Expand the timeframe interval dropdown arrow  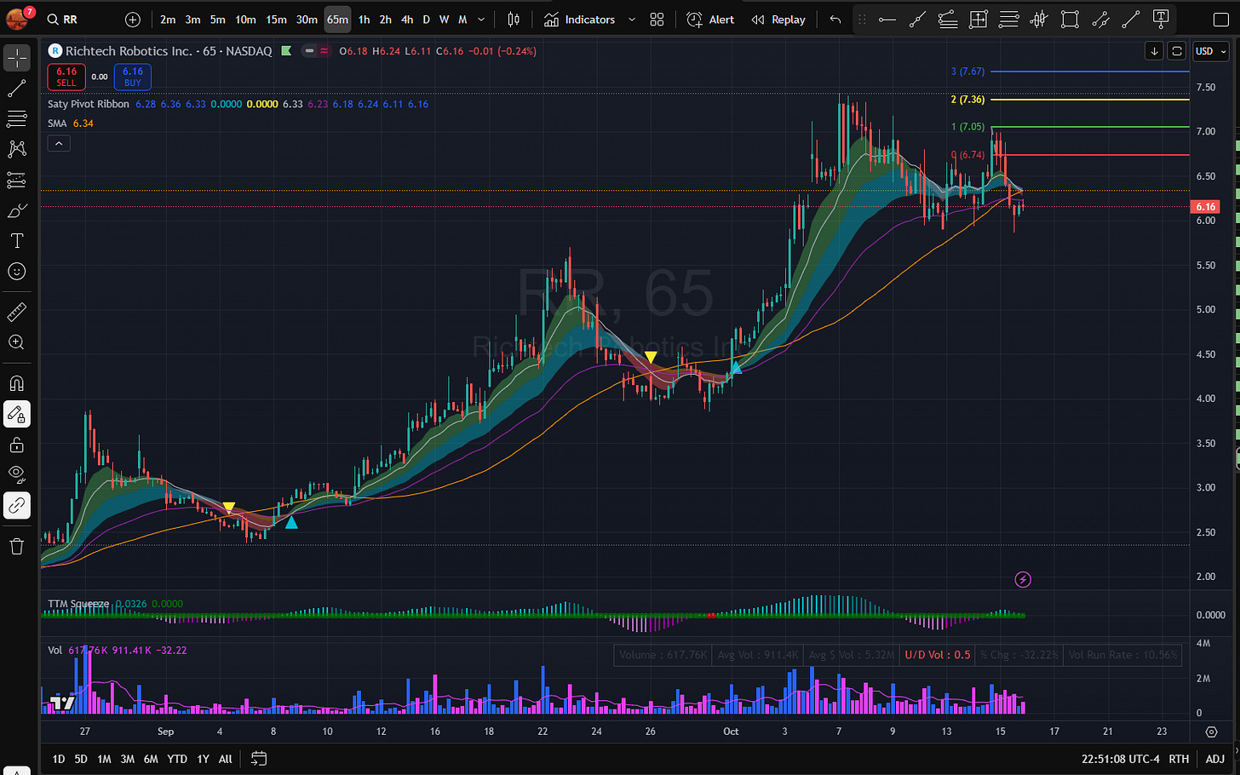pyautogui.click(x=481, y=20)
